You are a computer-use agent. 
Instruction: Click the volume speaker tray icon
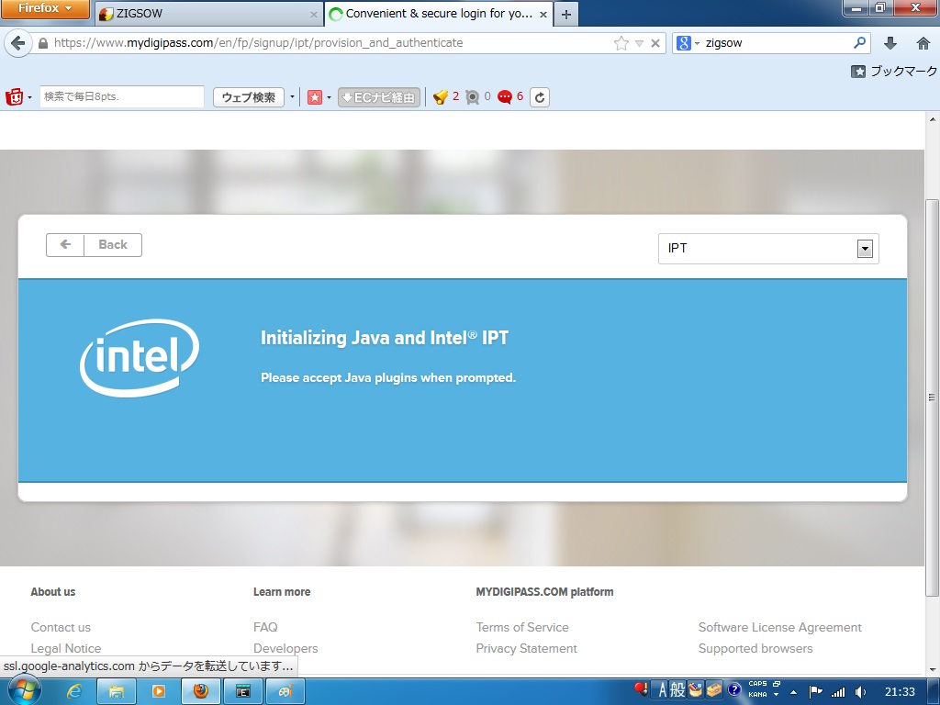[860, 692]
